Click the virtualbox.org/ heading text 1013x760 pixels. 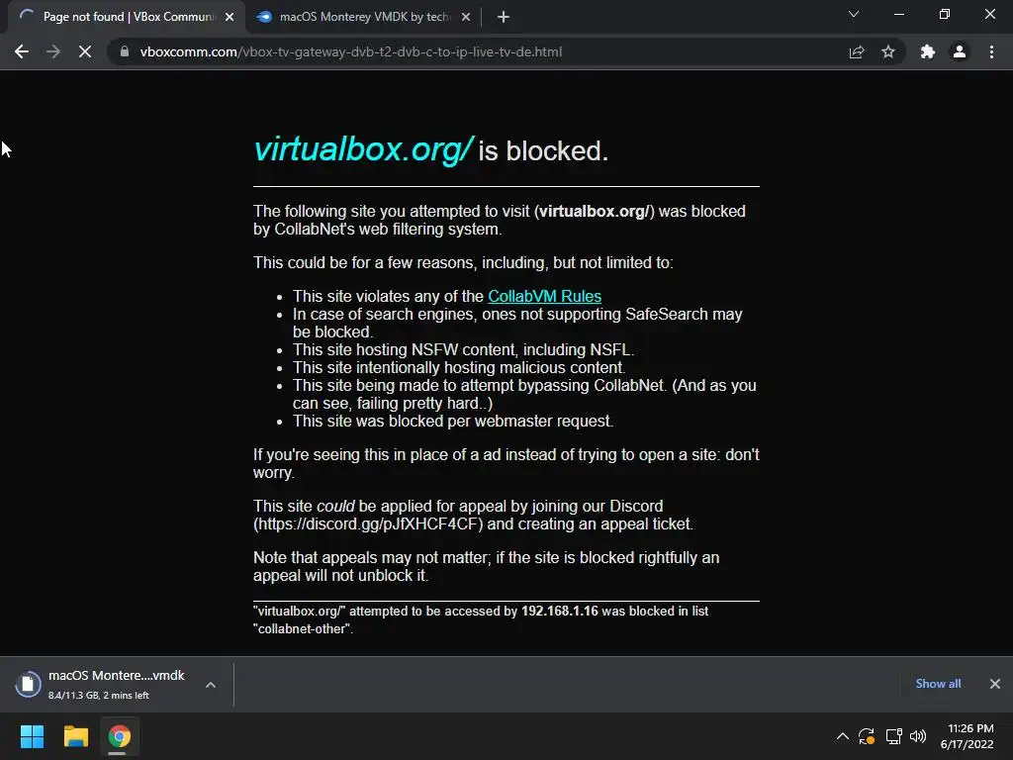(363, 149)
